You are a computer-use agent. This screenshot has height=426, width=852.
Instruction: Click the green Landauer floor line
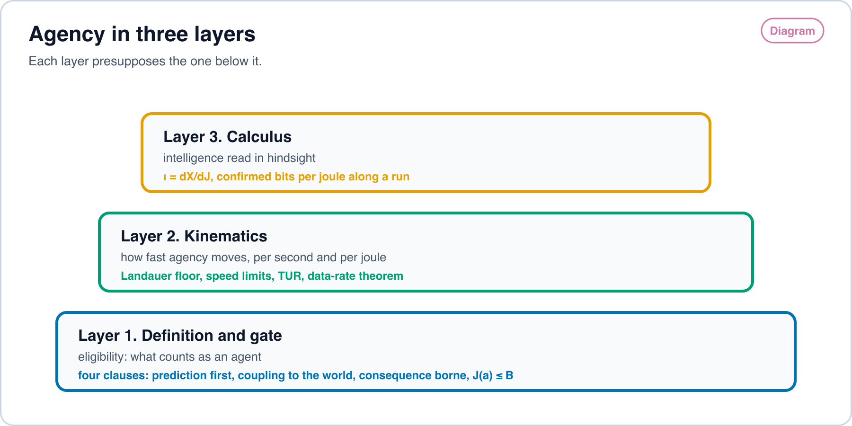click(262, 276)
